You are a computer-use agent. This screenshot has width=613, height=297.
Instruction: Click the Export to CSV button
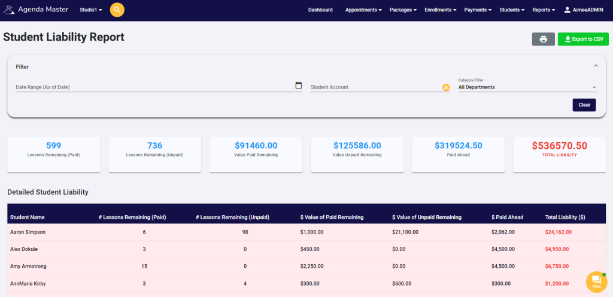pyautogui.click(x=583, y=39)
